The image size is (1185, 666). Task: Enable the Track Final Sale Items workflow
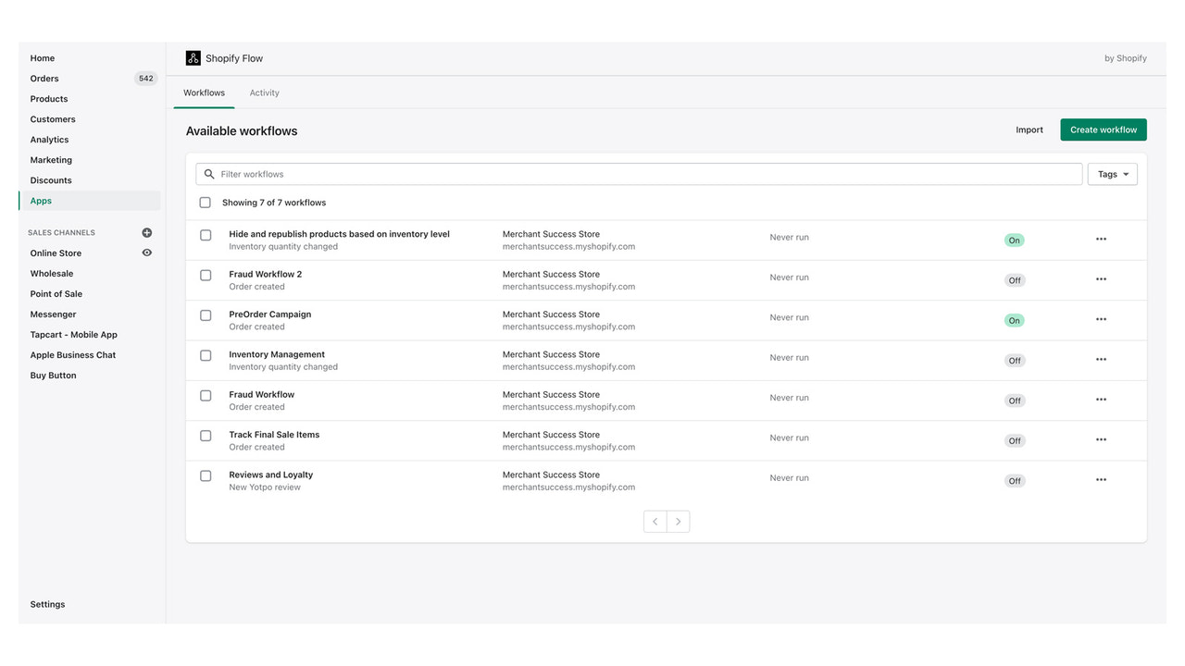click(x=1014, y=439)
